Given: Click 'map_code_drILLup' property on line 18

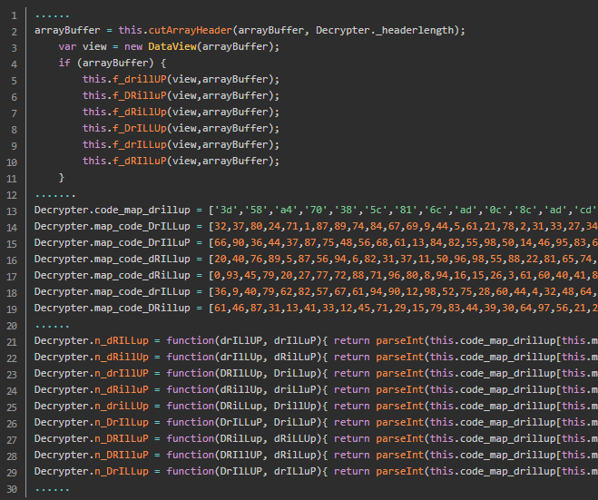Looking at the screenshot, I should [142, 292].
